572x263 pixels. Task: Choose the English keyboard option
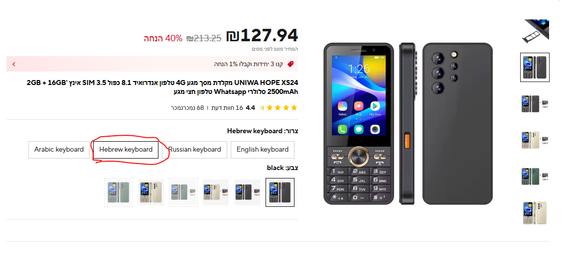[262, 150]
